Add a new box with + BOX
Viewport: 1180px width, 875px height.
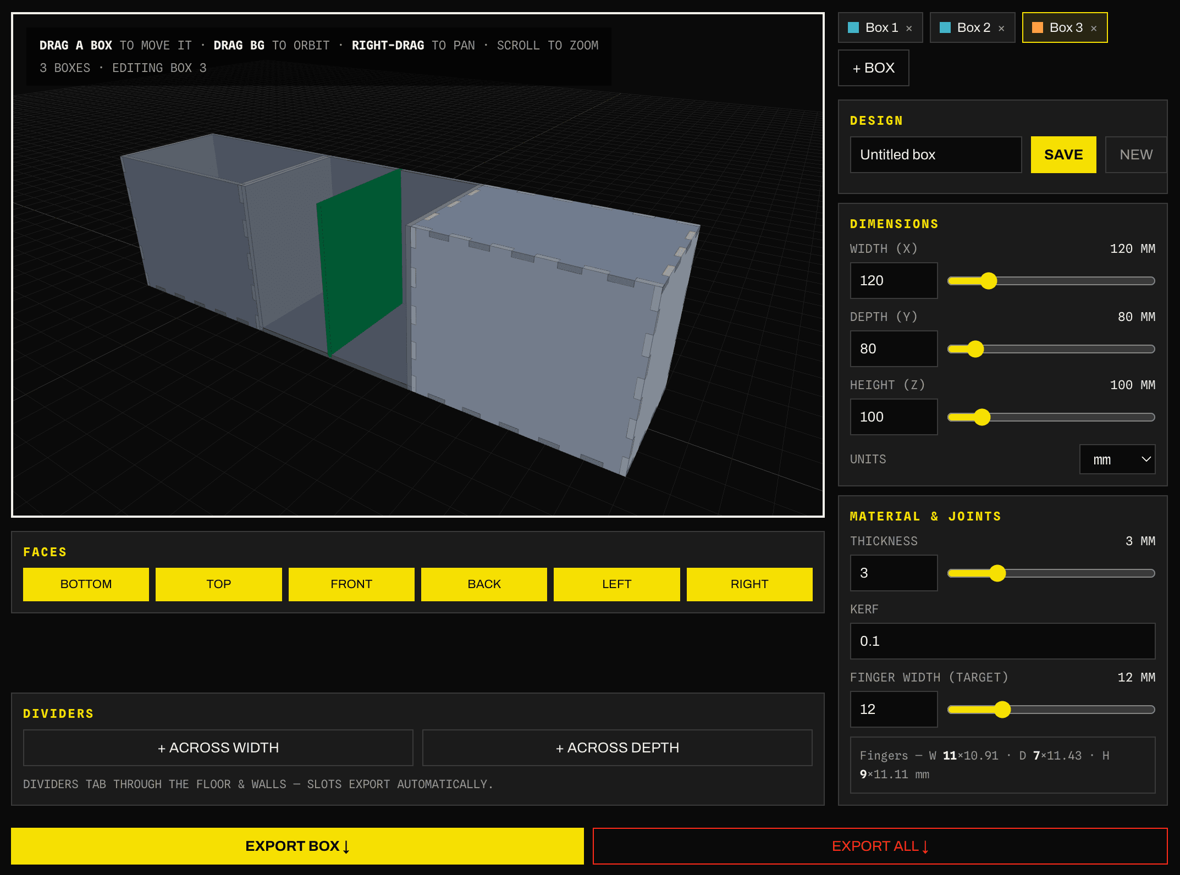873,68
